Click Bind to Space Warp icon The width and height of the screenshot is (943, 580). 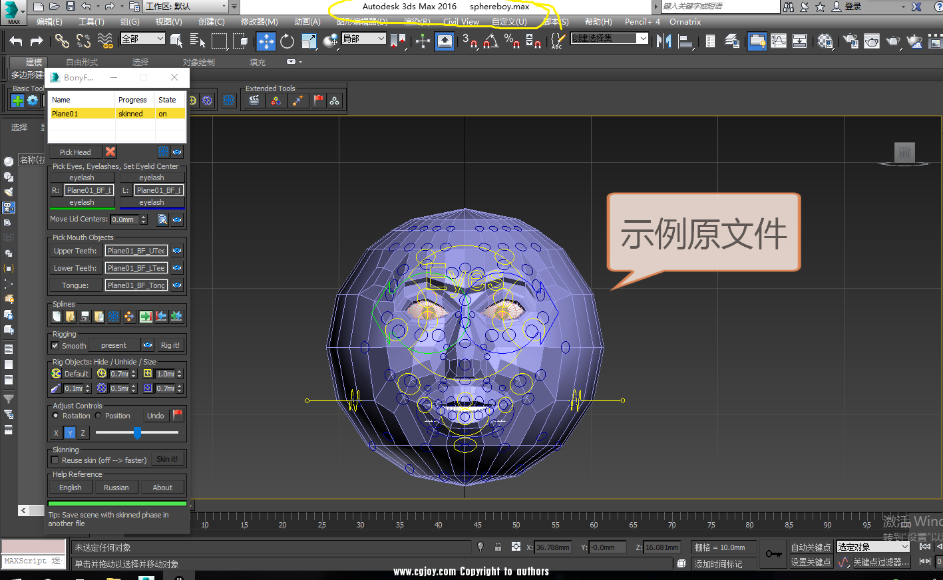click(x=104, y=41)
